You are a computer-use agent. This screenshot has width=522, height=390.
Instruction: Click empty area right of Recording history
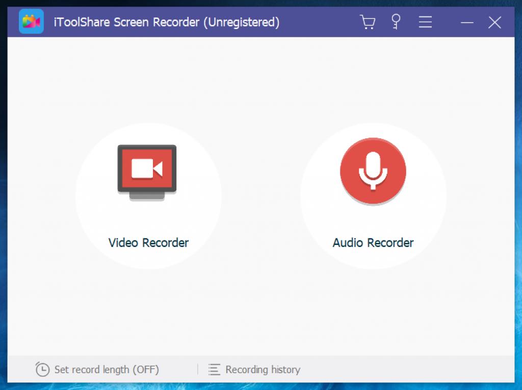tap(408, 369)
